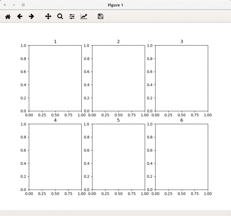Viewport: 231px width, 216px height.
Task: Click inside the plot area of subplot 3
Action: [x=181, y=78]
